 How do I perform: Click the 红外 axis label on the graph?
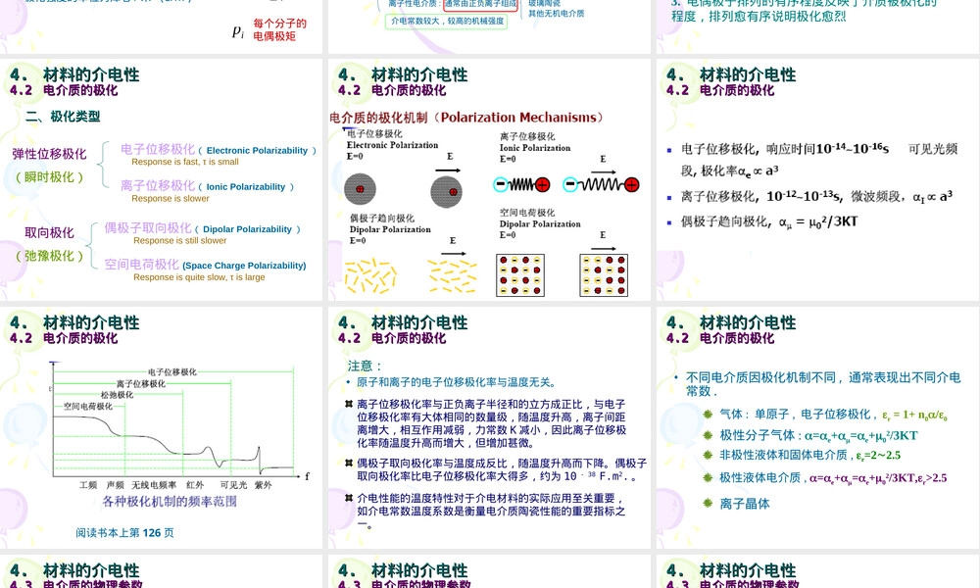click(x=195, y=485)
